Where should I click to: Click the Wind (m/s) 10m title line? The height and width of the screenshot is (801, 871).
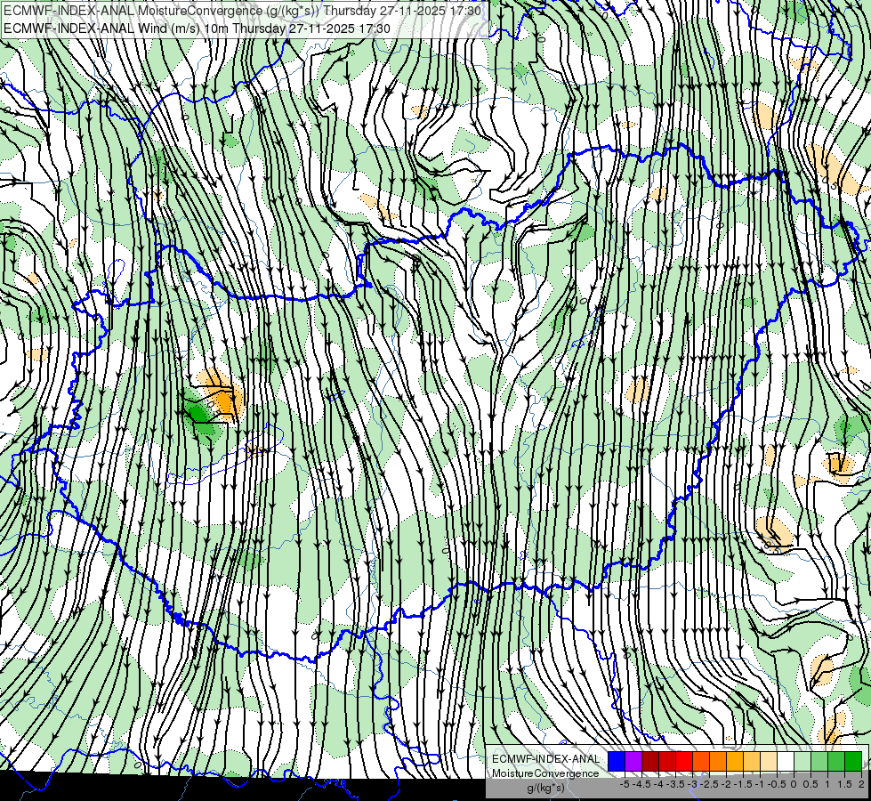tap(197, 28)
